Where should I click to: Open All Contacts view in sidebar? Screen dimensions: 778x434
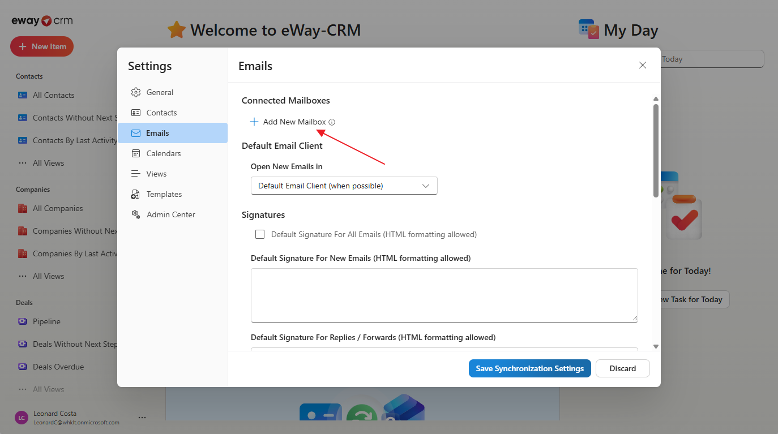tap(54, 95)
